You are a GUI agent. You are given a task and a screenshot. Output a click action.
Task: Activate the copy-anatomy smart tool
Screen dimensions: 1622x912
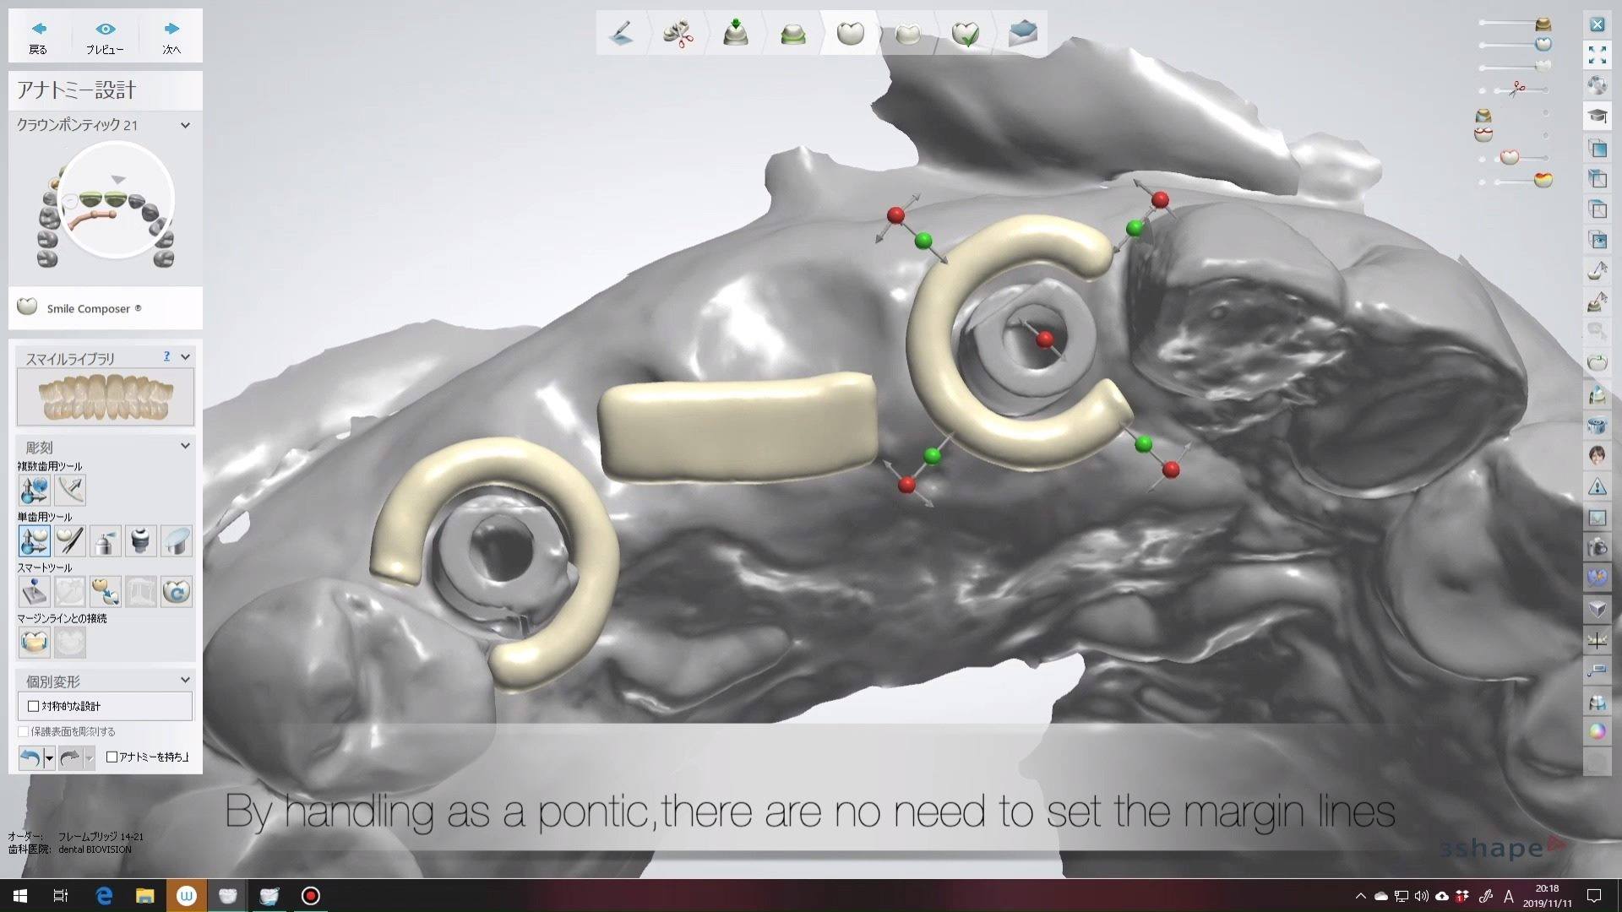point(106,591)
